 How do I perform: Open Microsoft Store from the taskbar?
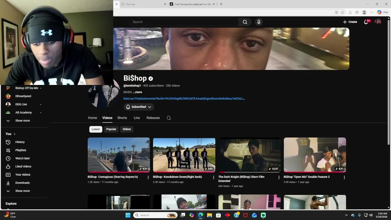tap(218, 215)
